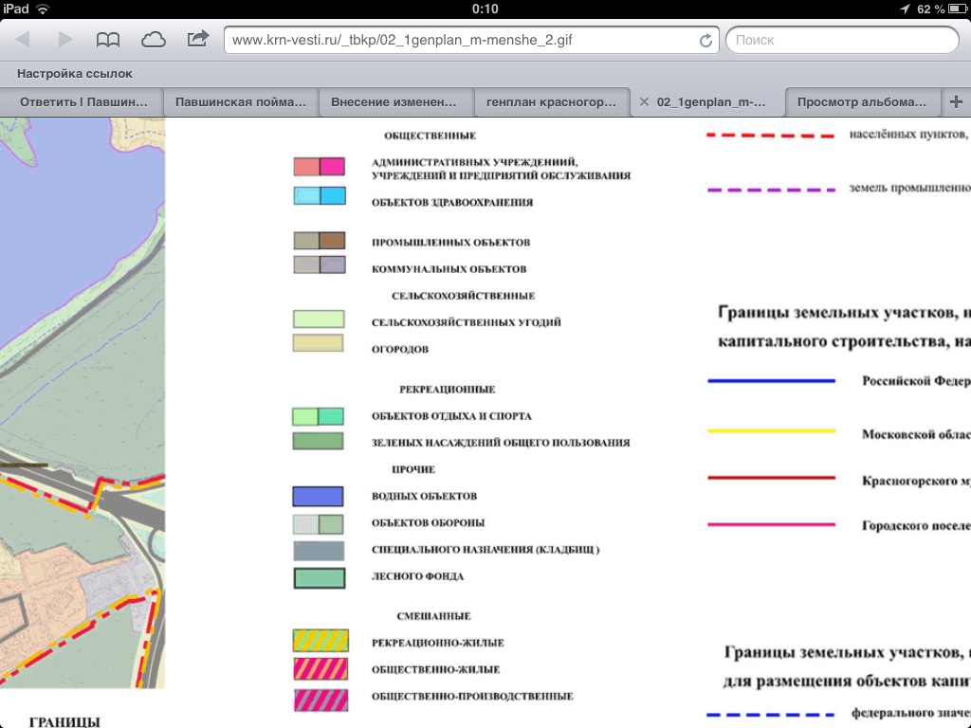Tap the 'Поиск' search field

coord(841,41)
